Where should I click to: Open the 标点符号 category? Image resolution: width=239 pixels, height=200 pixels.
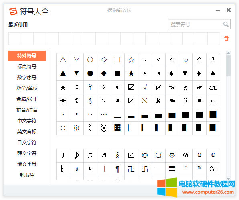tap(27, 67)
